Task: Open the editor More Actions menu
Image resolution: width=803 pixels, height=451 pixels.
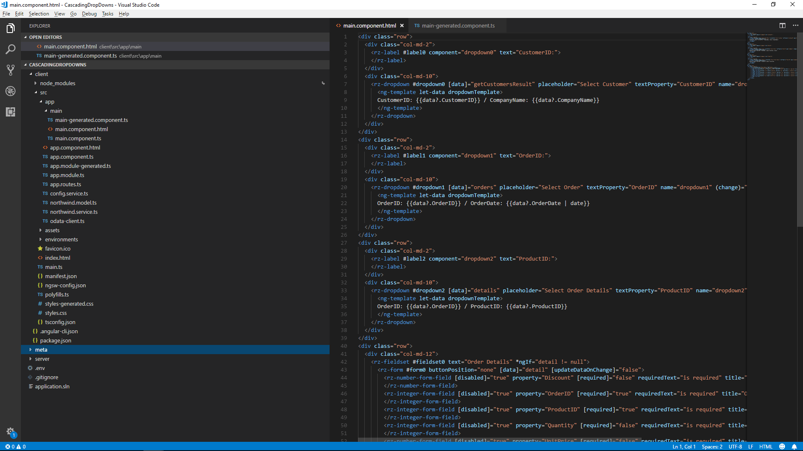Action: [x=795, y=25]
